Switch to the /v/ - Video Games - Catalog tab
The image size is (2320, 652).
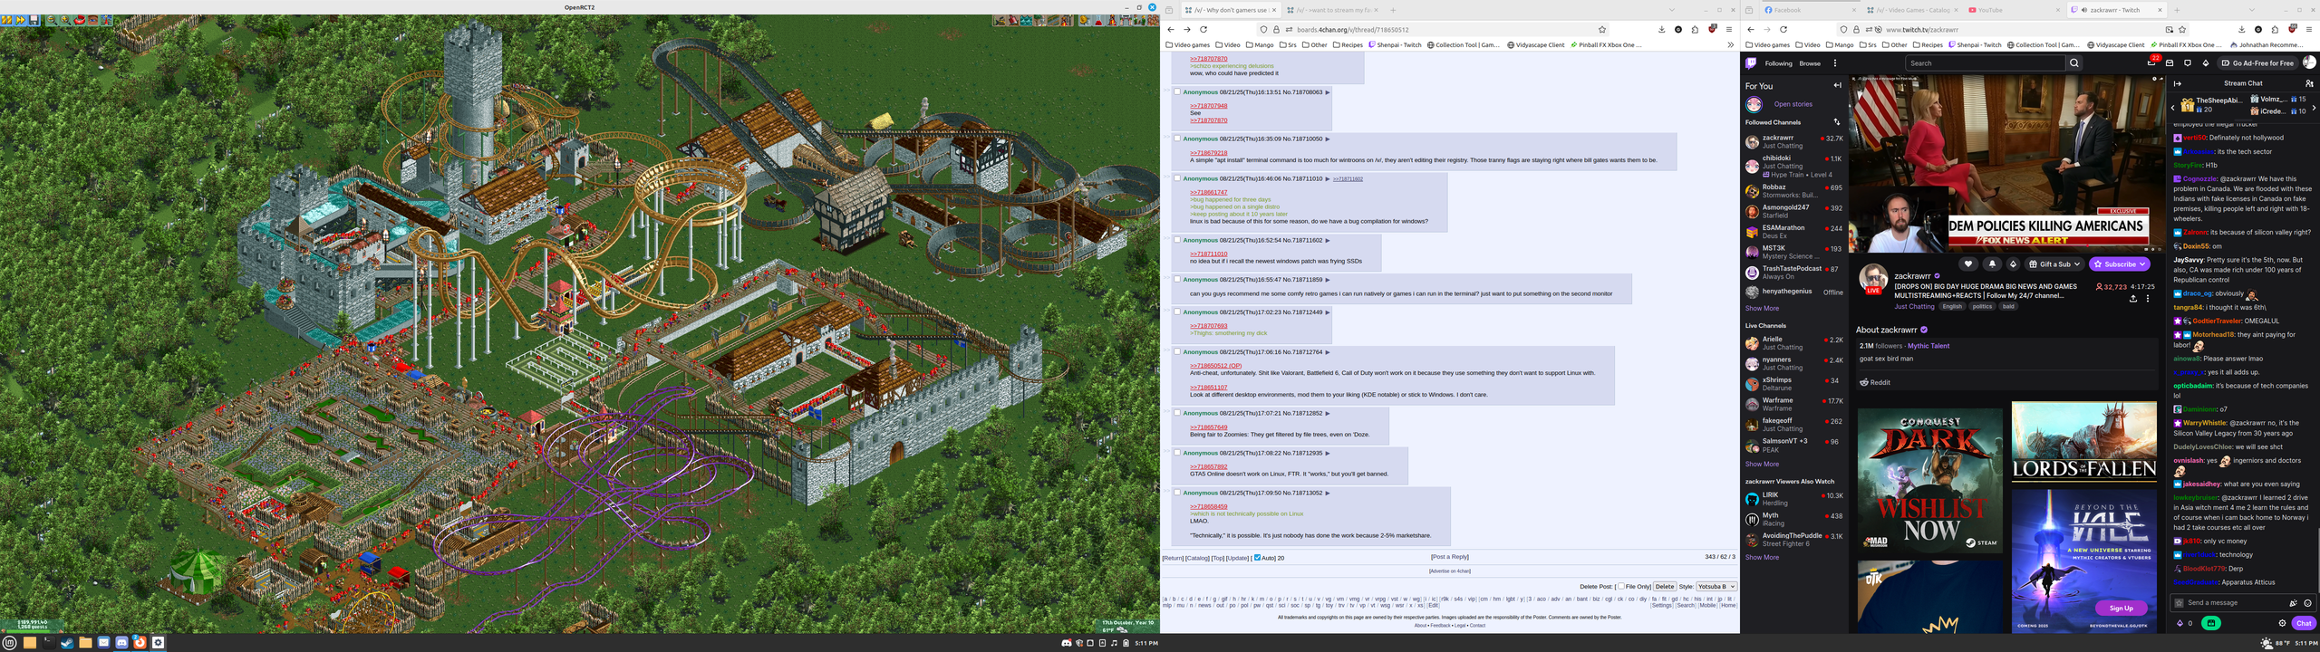tap(1913, 10)
